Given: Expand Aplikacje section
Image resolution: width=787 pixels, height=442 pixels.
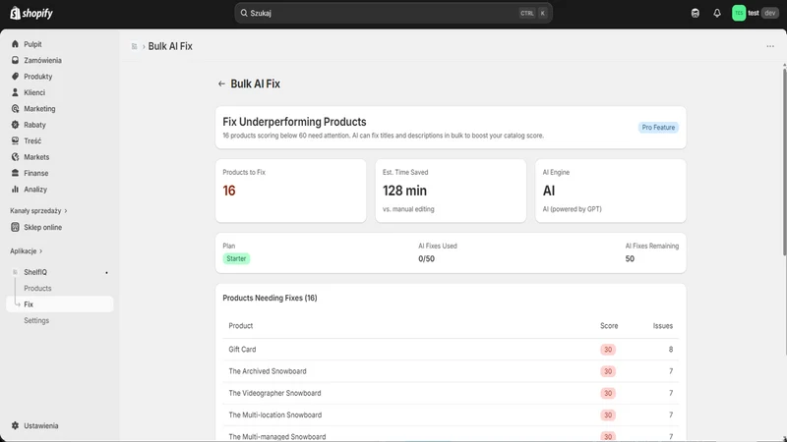Looking at the screenshot, I should (x=27, y=251).
